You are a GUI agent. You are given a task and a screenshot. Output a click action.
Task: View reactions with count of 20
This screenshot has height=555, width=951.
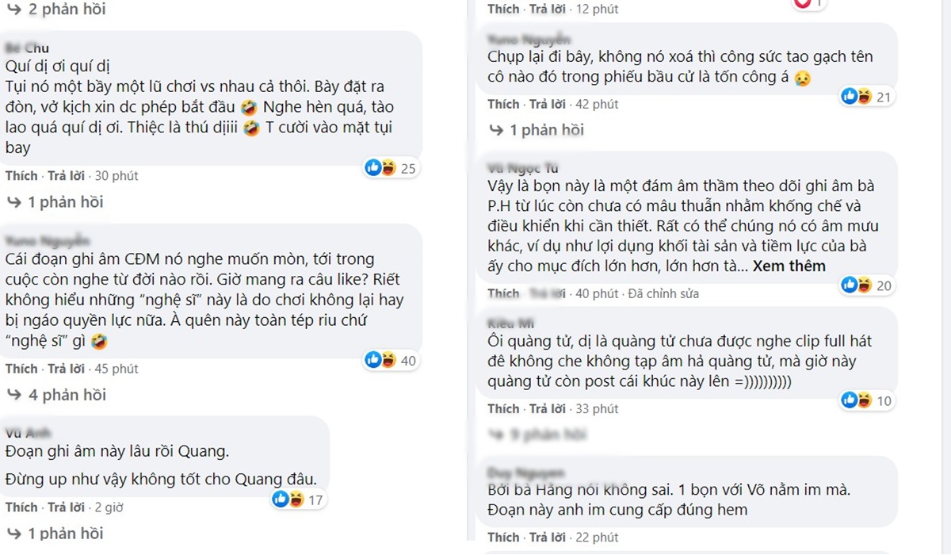click(857, 285)
